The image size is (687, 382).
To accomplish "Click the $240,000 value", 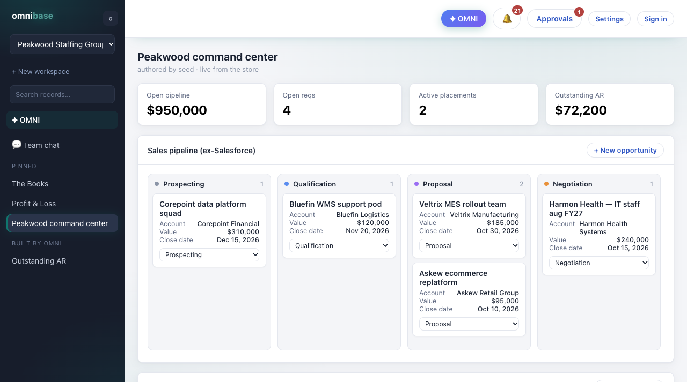I will (x=633, y=240).
